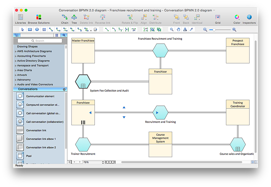Open the document title dropdown chevron

point(214,10)
